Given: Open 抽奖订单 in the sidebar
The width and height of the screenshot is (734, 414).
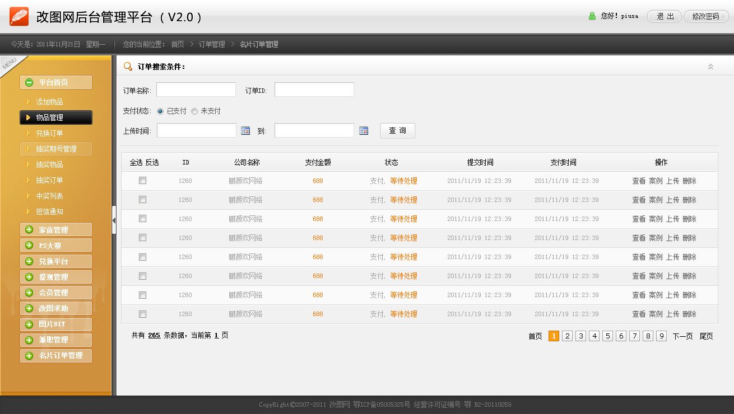Looking at the screenshot, I should 49,180.
